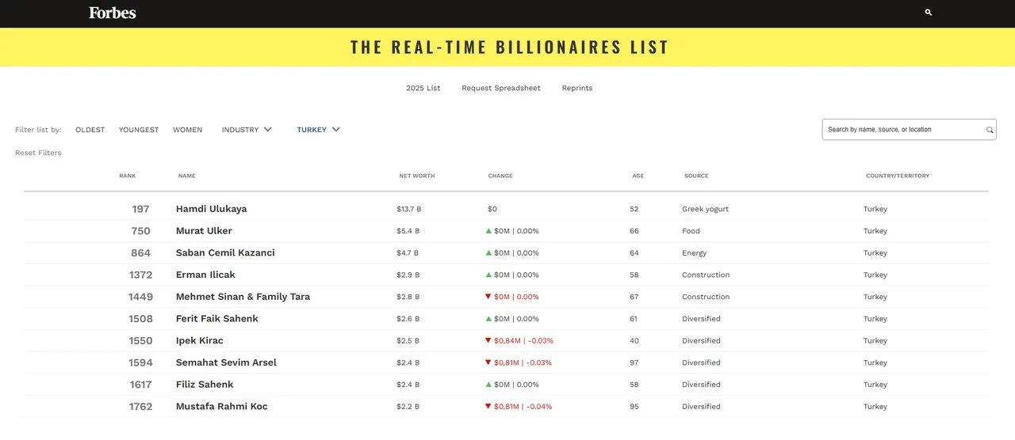Image resolution: width=1015 pixels, height=440 pixels.
Task: Open Hamdi Ulukaya's profile
Action: point(211,209)
